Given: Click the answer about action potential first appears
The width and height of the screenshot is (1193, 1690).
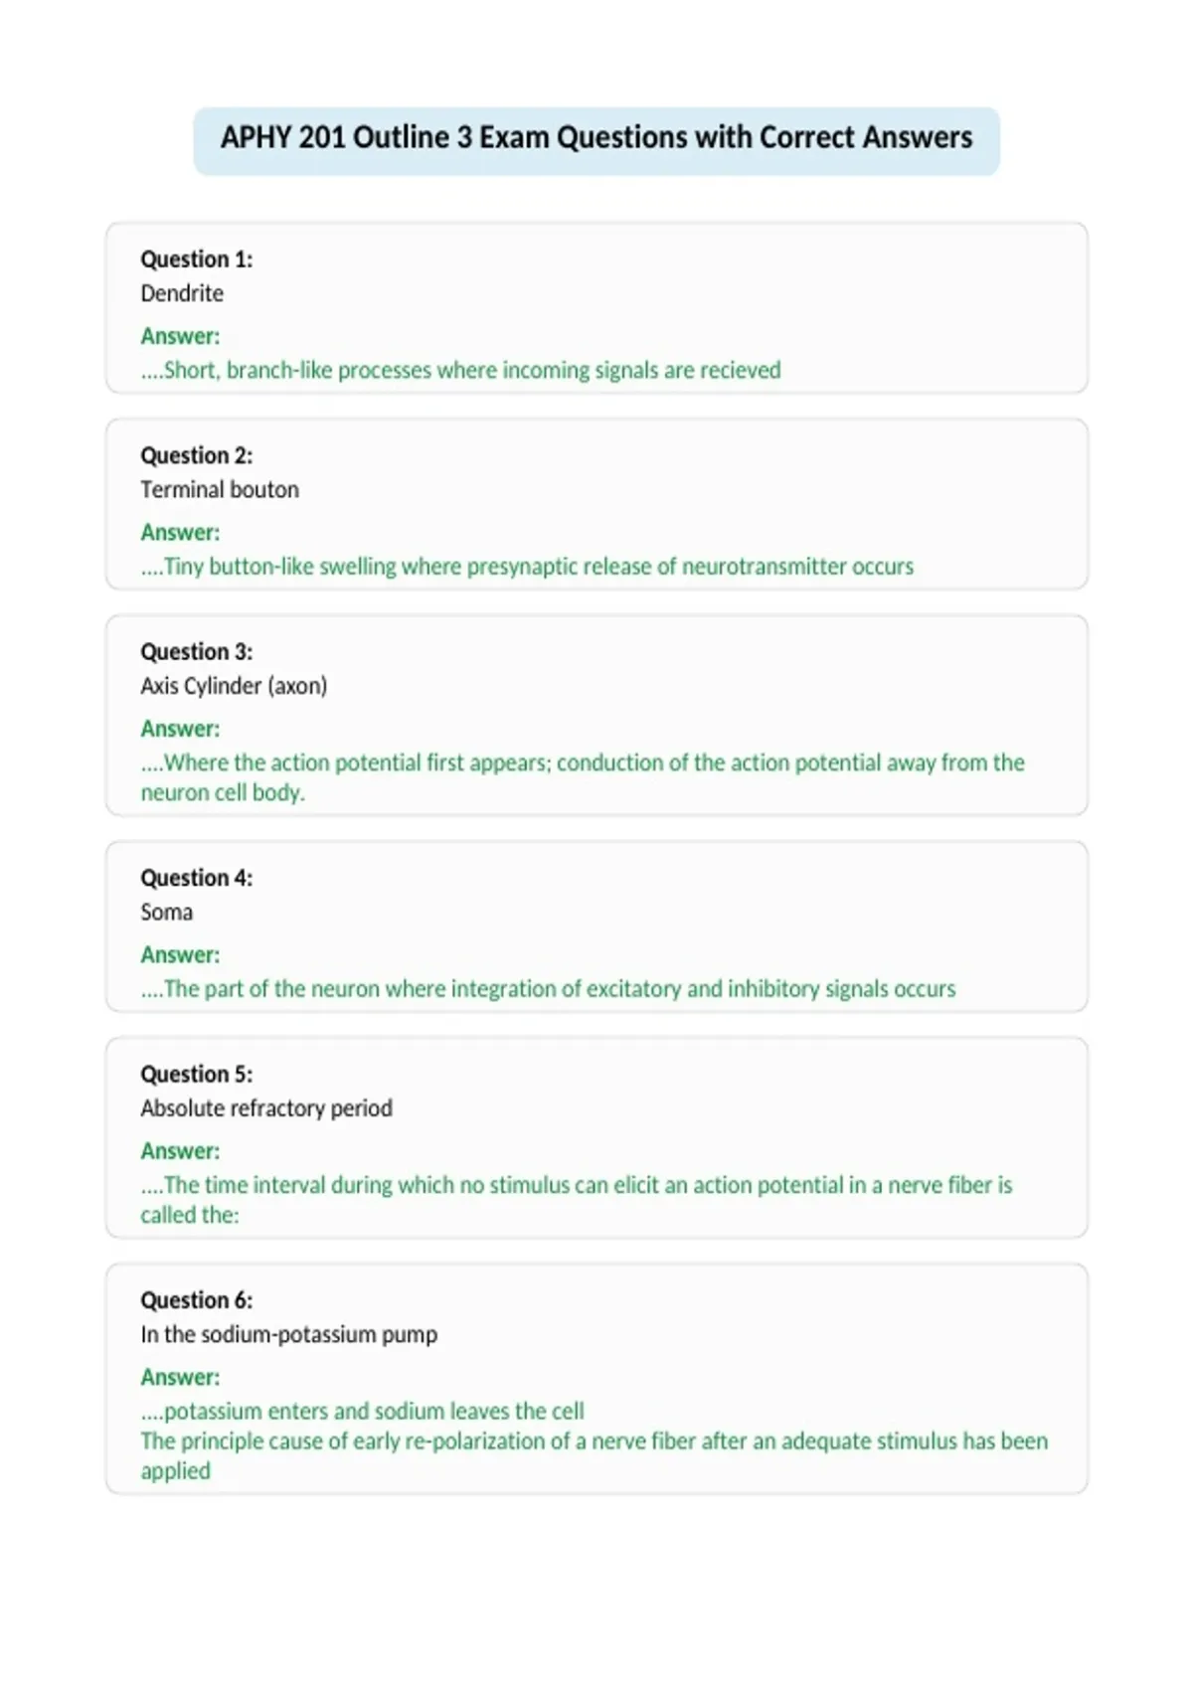Looking at the screenshot, I should [583, 777].
